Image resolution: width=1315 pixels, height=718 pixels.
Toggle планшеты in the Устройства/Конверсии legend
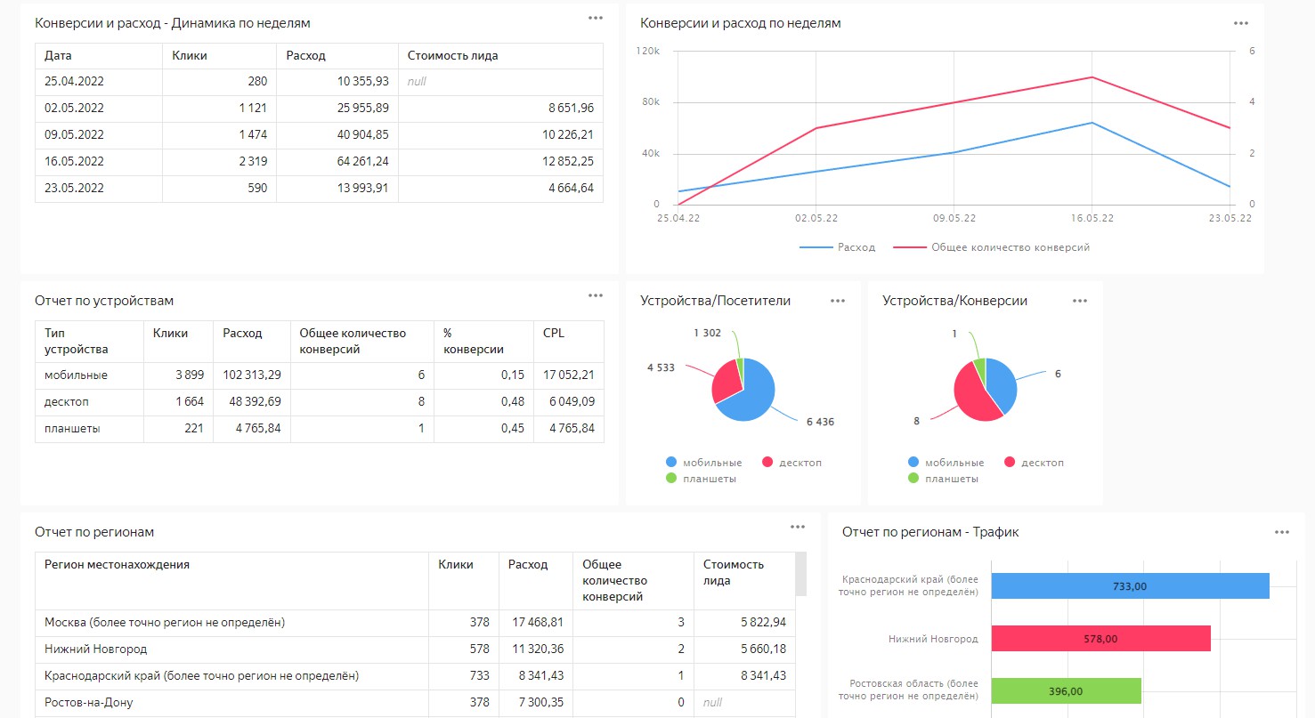943,479
